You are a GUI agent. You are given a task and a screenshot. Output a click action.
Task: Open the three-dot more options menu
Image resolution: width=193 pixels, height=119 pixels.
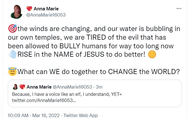pyautogui.click(x=179, y=9)
